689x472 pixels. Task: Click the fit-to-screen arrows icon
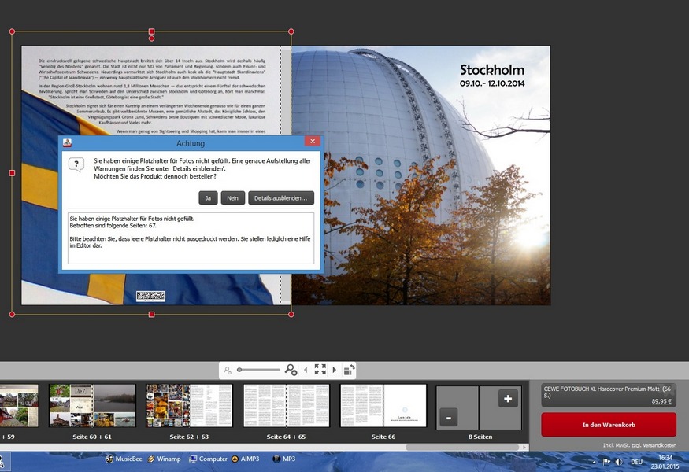(x=320, y=370)
